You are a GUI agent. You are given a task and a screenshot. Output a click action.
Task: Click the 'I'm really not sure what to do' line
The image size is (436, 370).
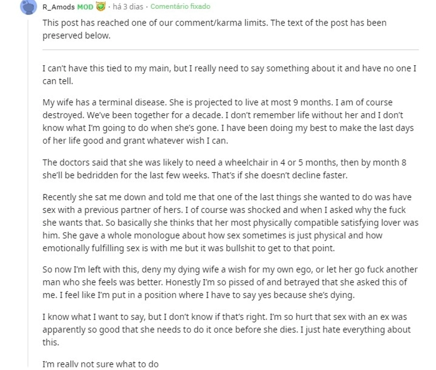point(100,364)
